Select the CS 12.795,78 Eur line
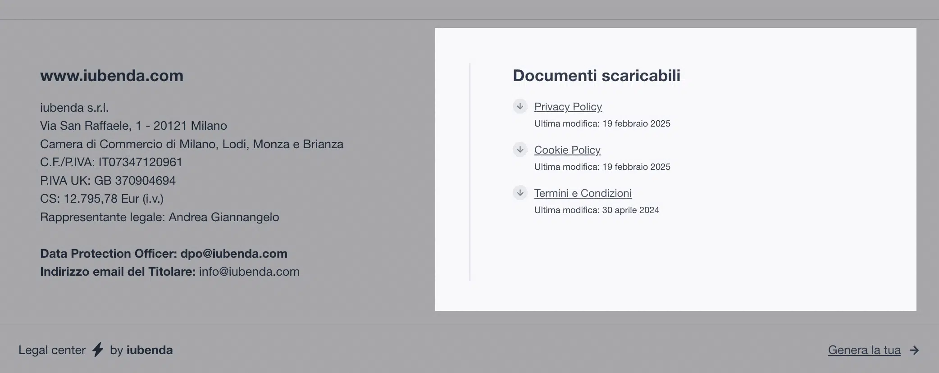The height and width of the screenshot is (373, 939). click(102, 199)
